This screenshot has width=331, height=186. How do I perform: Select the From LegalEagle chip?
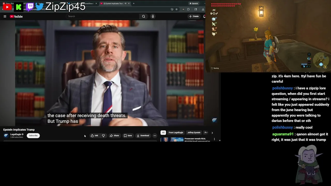point(176,133)
